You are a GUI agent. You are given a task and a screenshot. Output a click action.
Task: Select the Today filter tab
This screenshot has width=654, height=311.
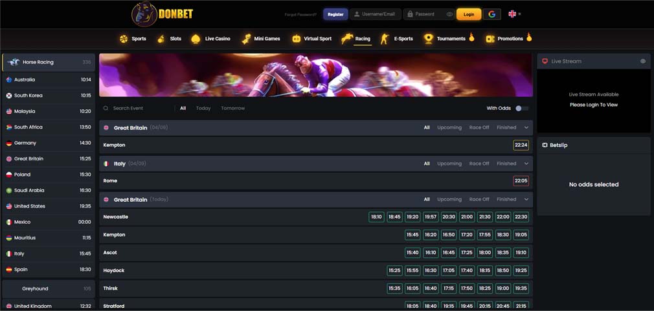(x=203, y=108)
